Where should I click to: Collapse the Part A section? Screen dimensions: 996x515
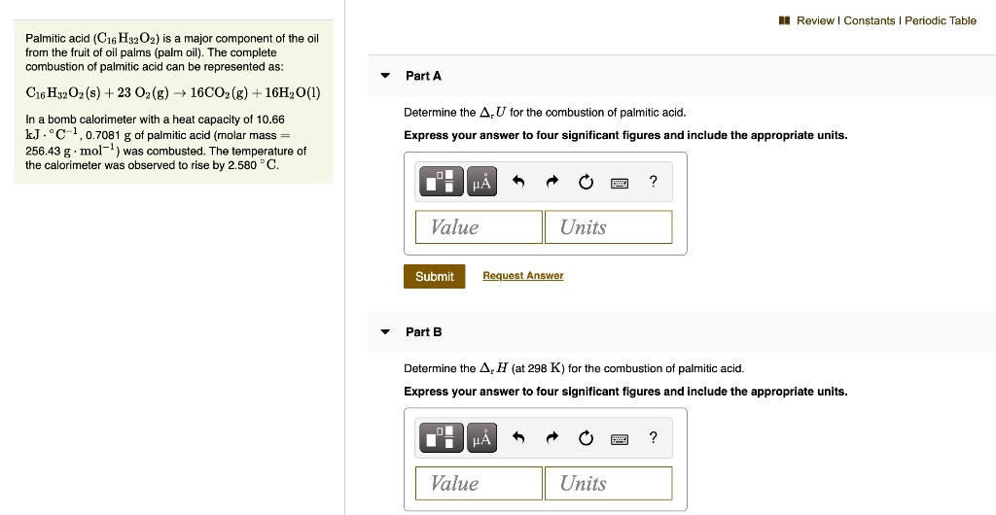[385, 76]
